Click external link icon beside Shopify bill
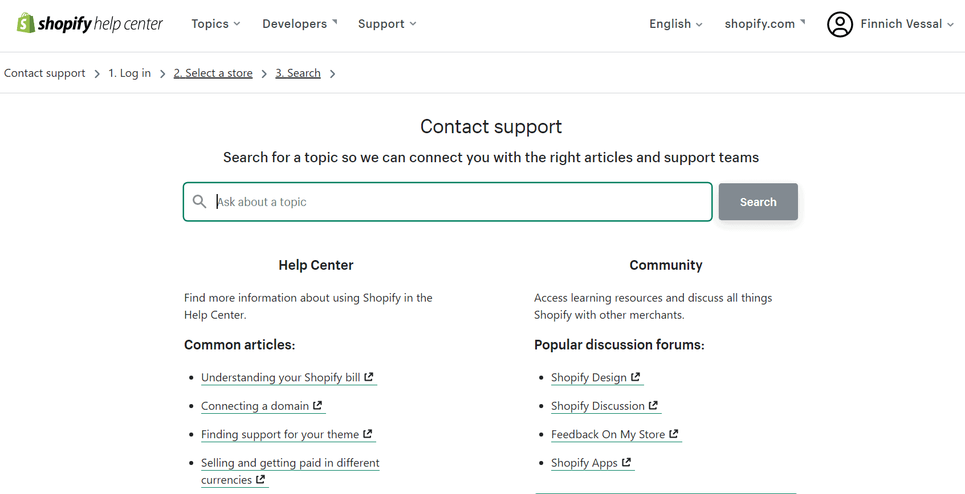Screen dimensions: 965x494 [369, 377]
